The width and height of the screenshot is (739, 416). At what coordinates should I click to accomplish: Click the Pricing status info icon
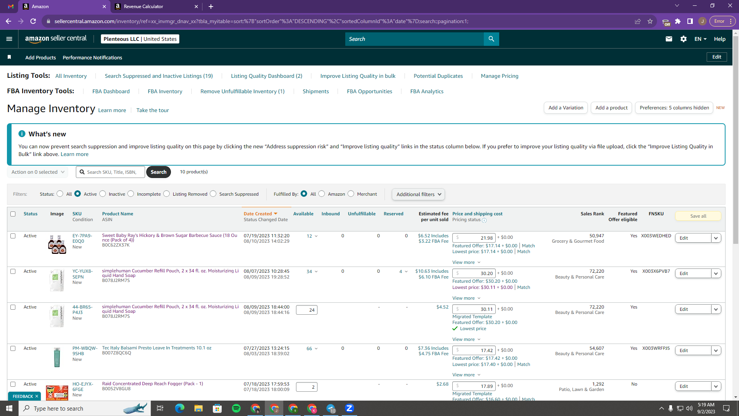click(x=484, y=220)
